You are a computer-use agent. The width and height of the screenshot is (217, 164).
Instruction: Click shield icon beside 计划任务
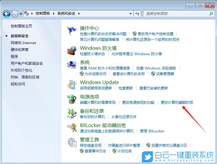pos(114,151)
